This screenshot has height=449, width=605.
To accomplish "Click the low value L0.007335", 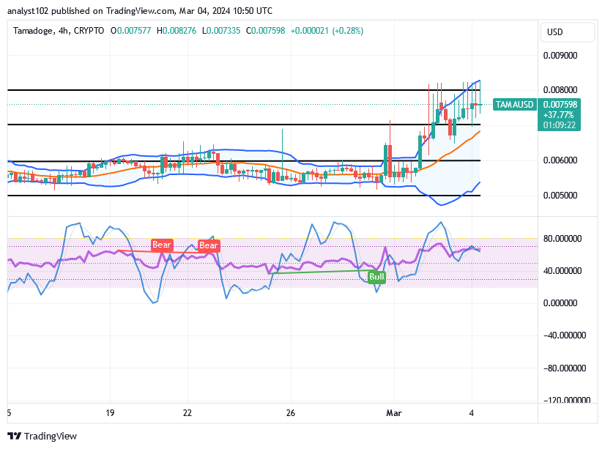I will point(221,31).
